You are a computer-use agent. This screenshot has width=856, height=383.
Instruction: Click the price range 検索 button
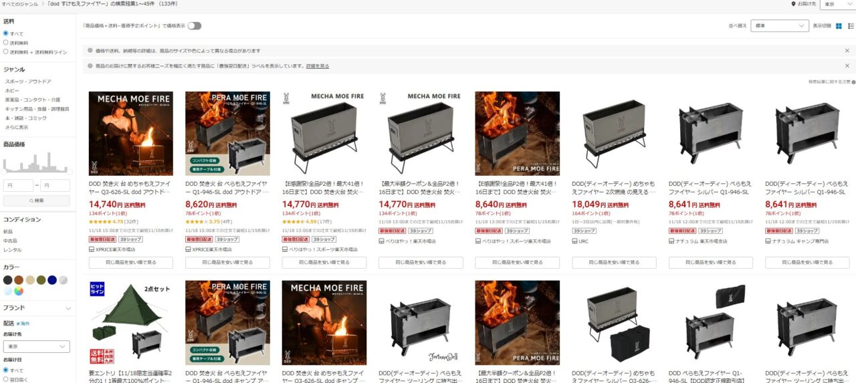tap(36, 201)
